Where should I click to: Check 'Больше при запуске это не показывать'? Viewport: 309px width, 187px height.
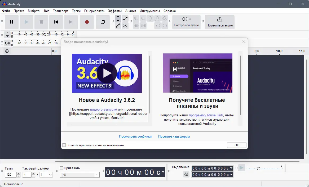coord(64,145)
